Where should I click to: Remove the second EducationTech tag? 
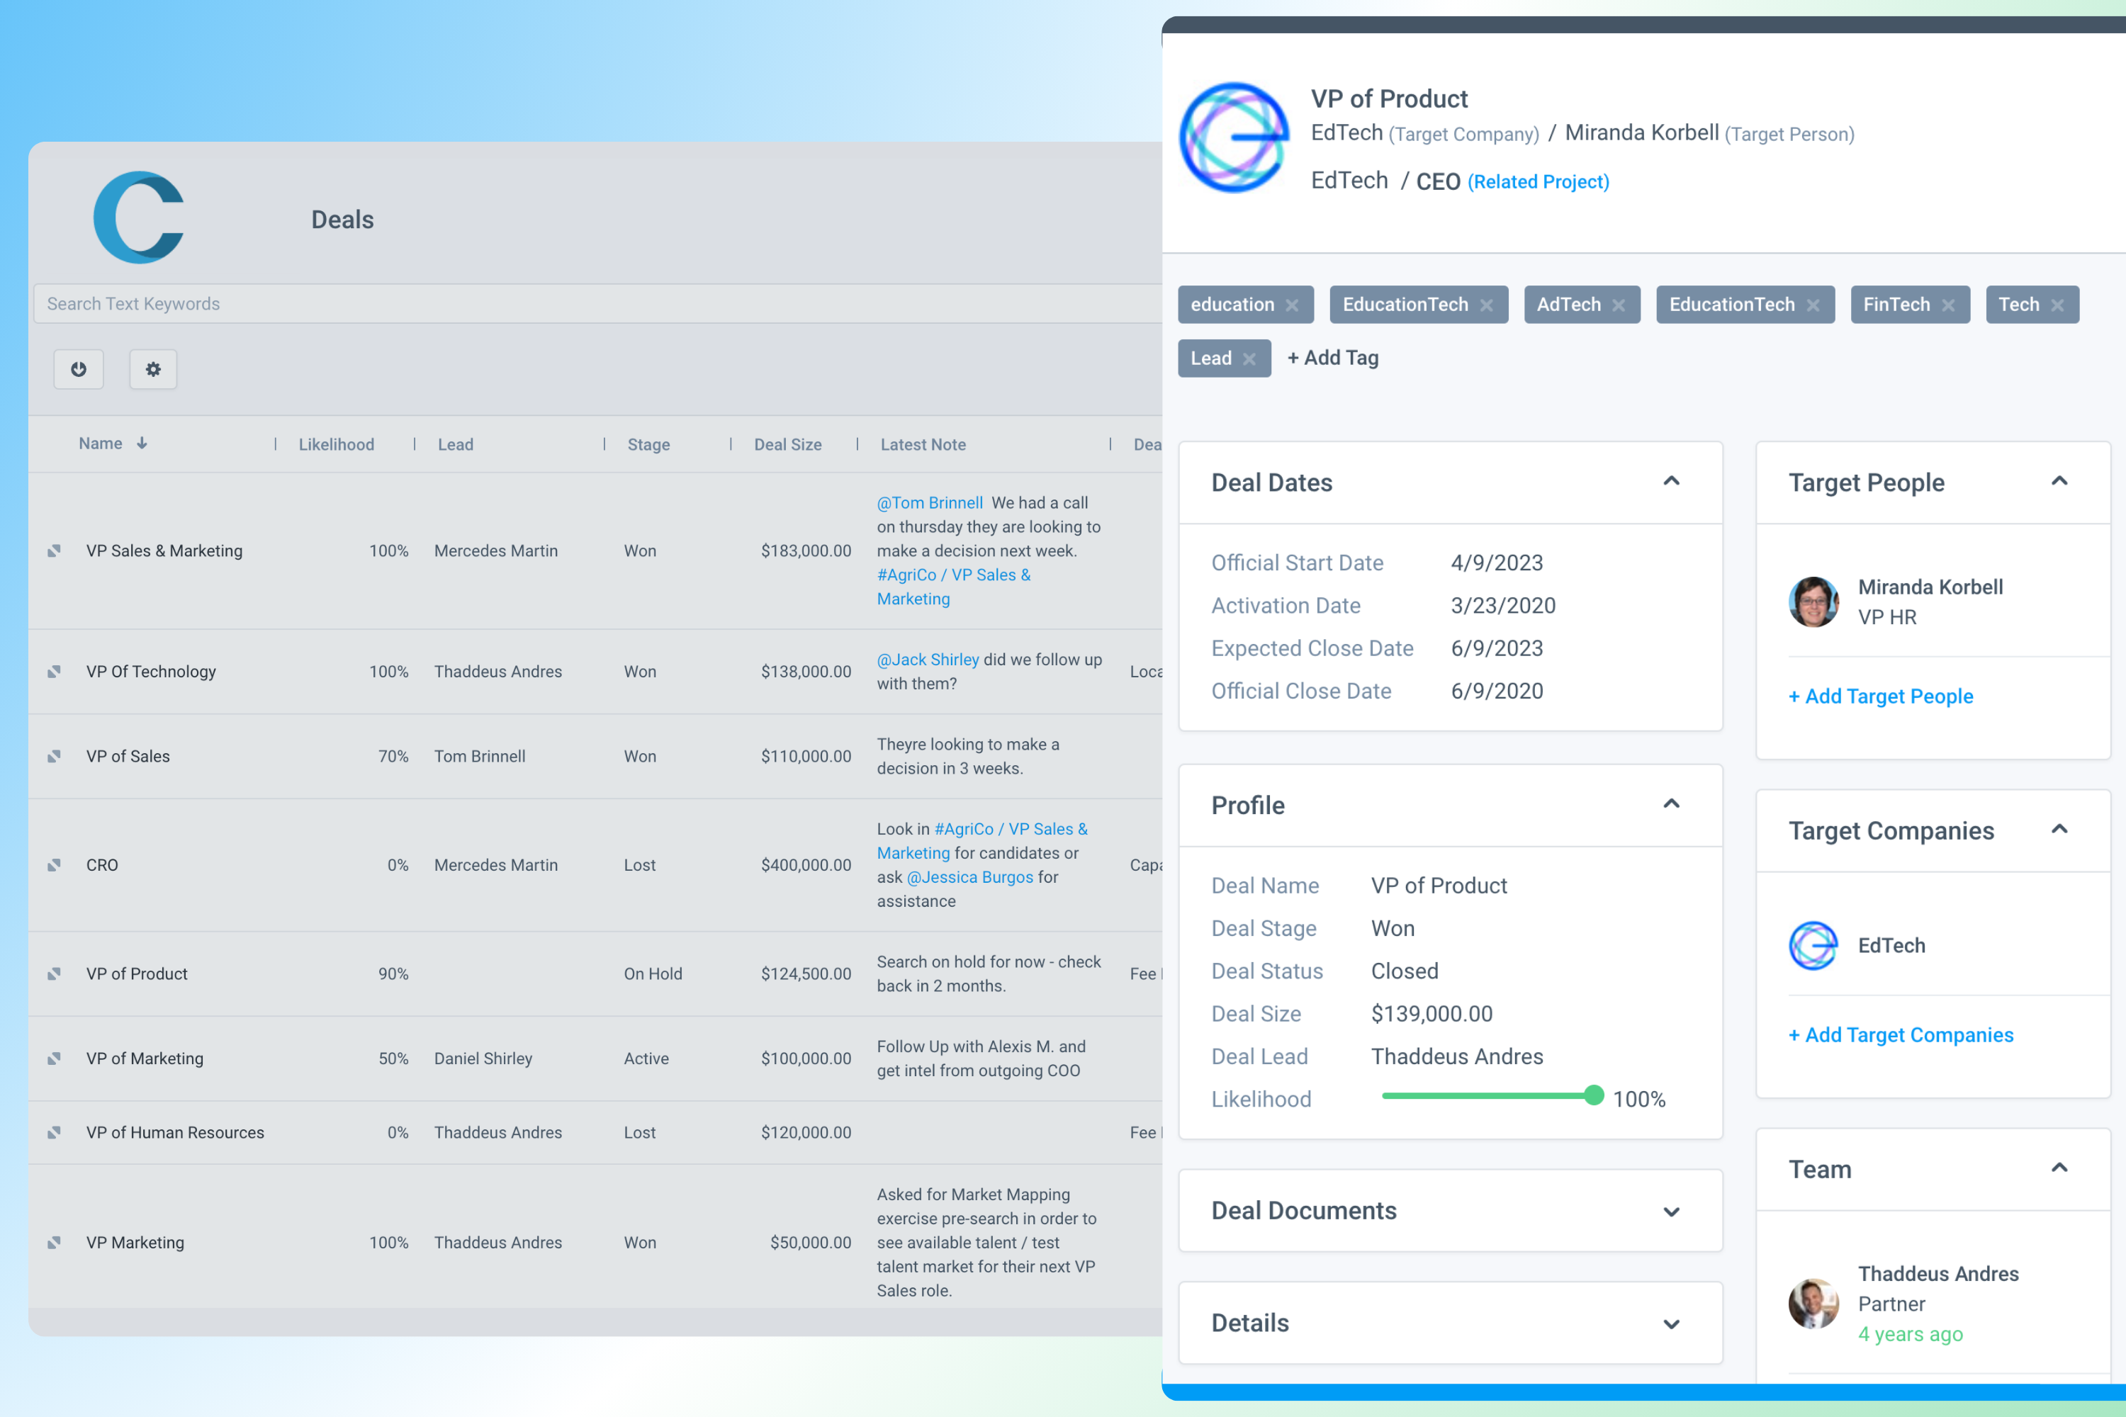(1812, 305)
